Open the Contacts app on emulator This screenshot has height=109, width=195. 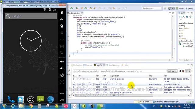pyautogui.click(x=21, y=99)
